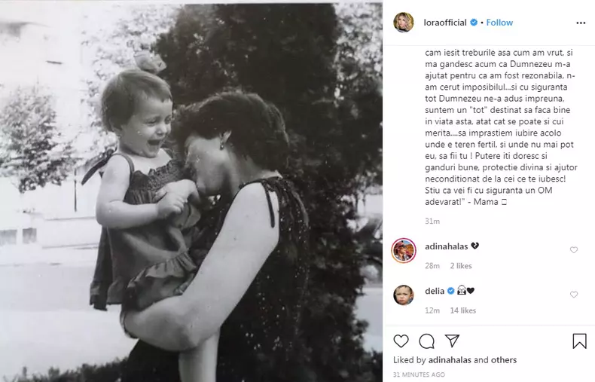Open the three-dots more options menu
The image size is (595, 382).
point(581,23)
